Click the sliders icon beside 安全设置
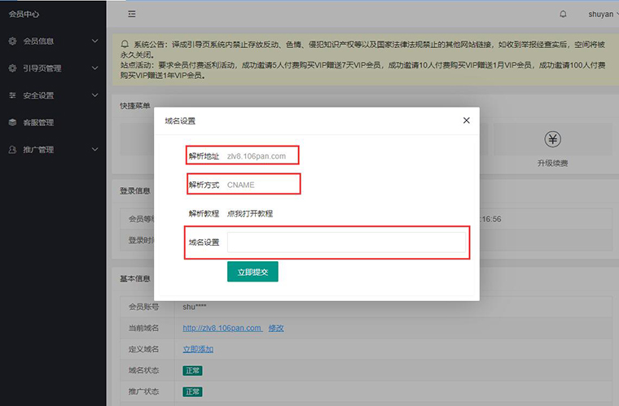 [x=12, y=95]
